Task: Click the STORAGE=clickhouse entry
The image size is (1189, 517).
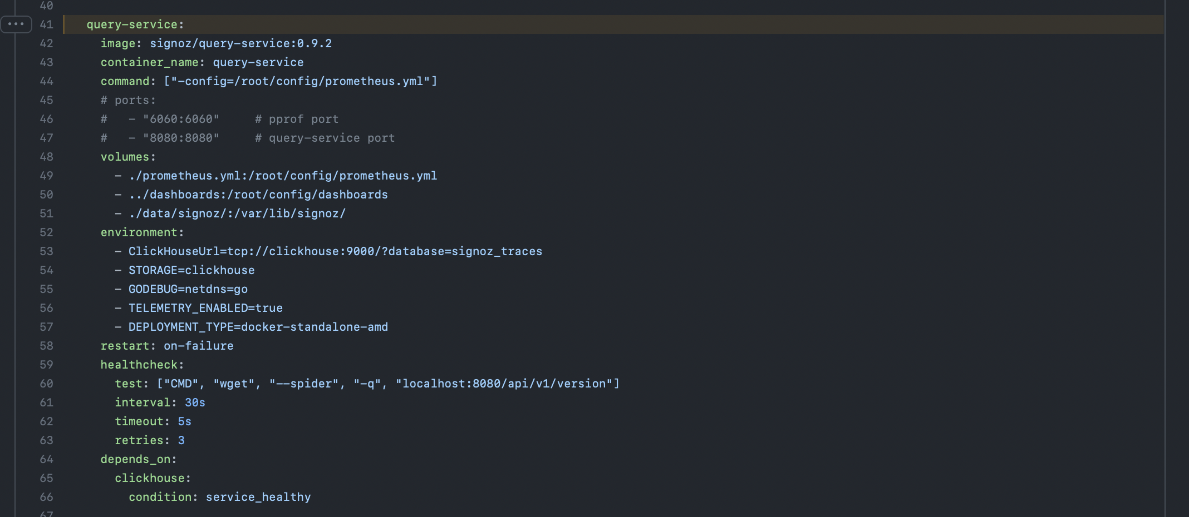Action: click(191, 270)
